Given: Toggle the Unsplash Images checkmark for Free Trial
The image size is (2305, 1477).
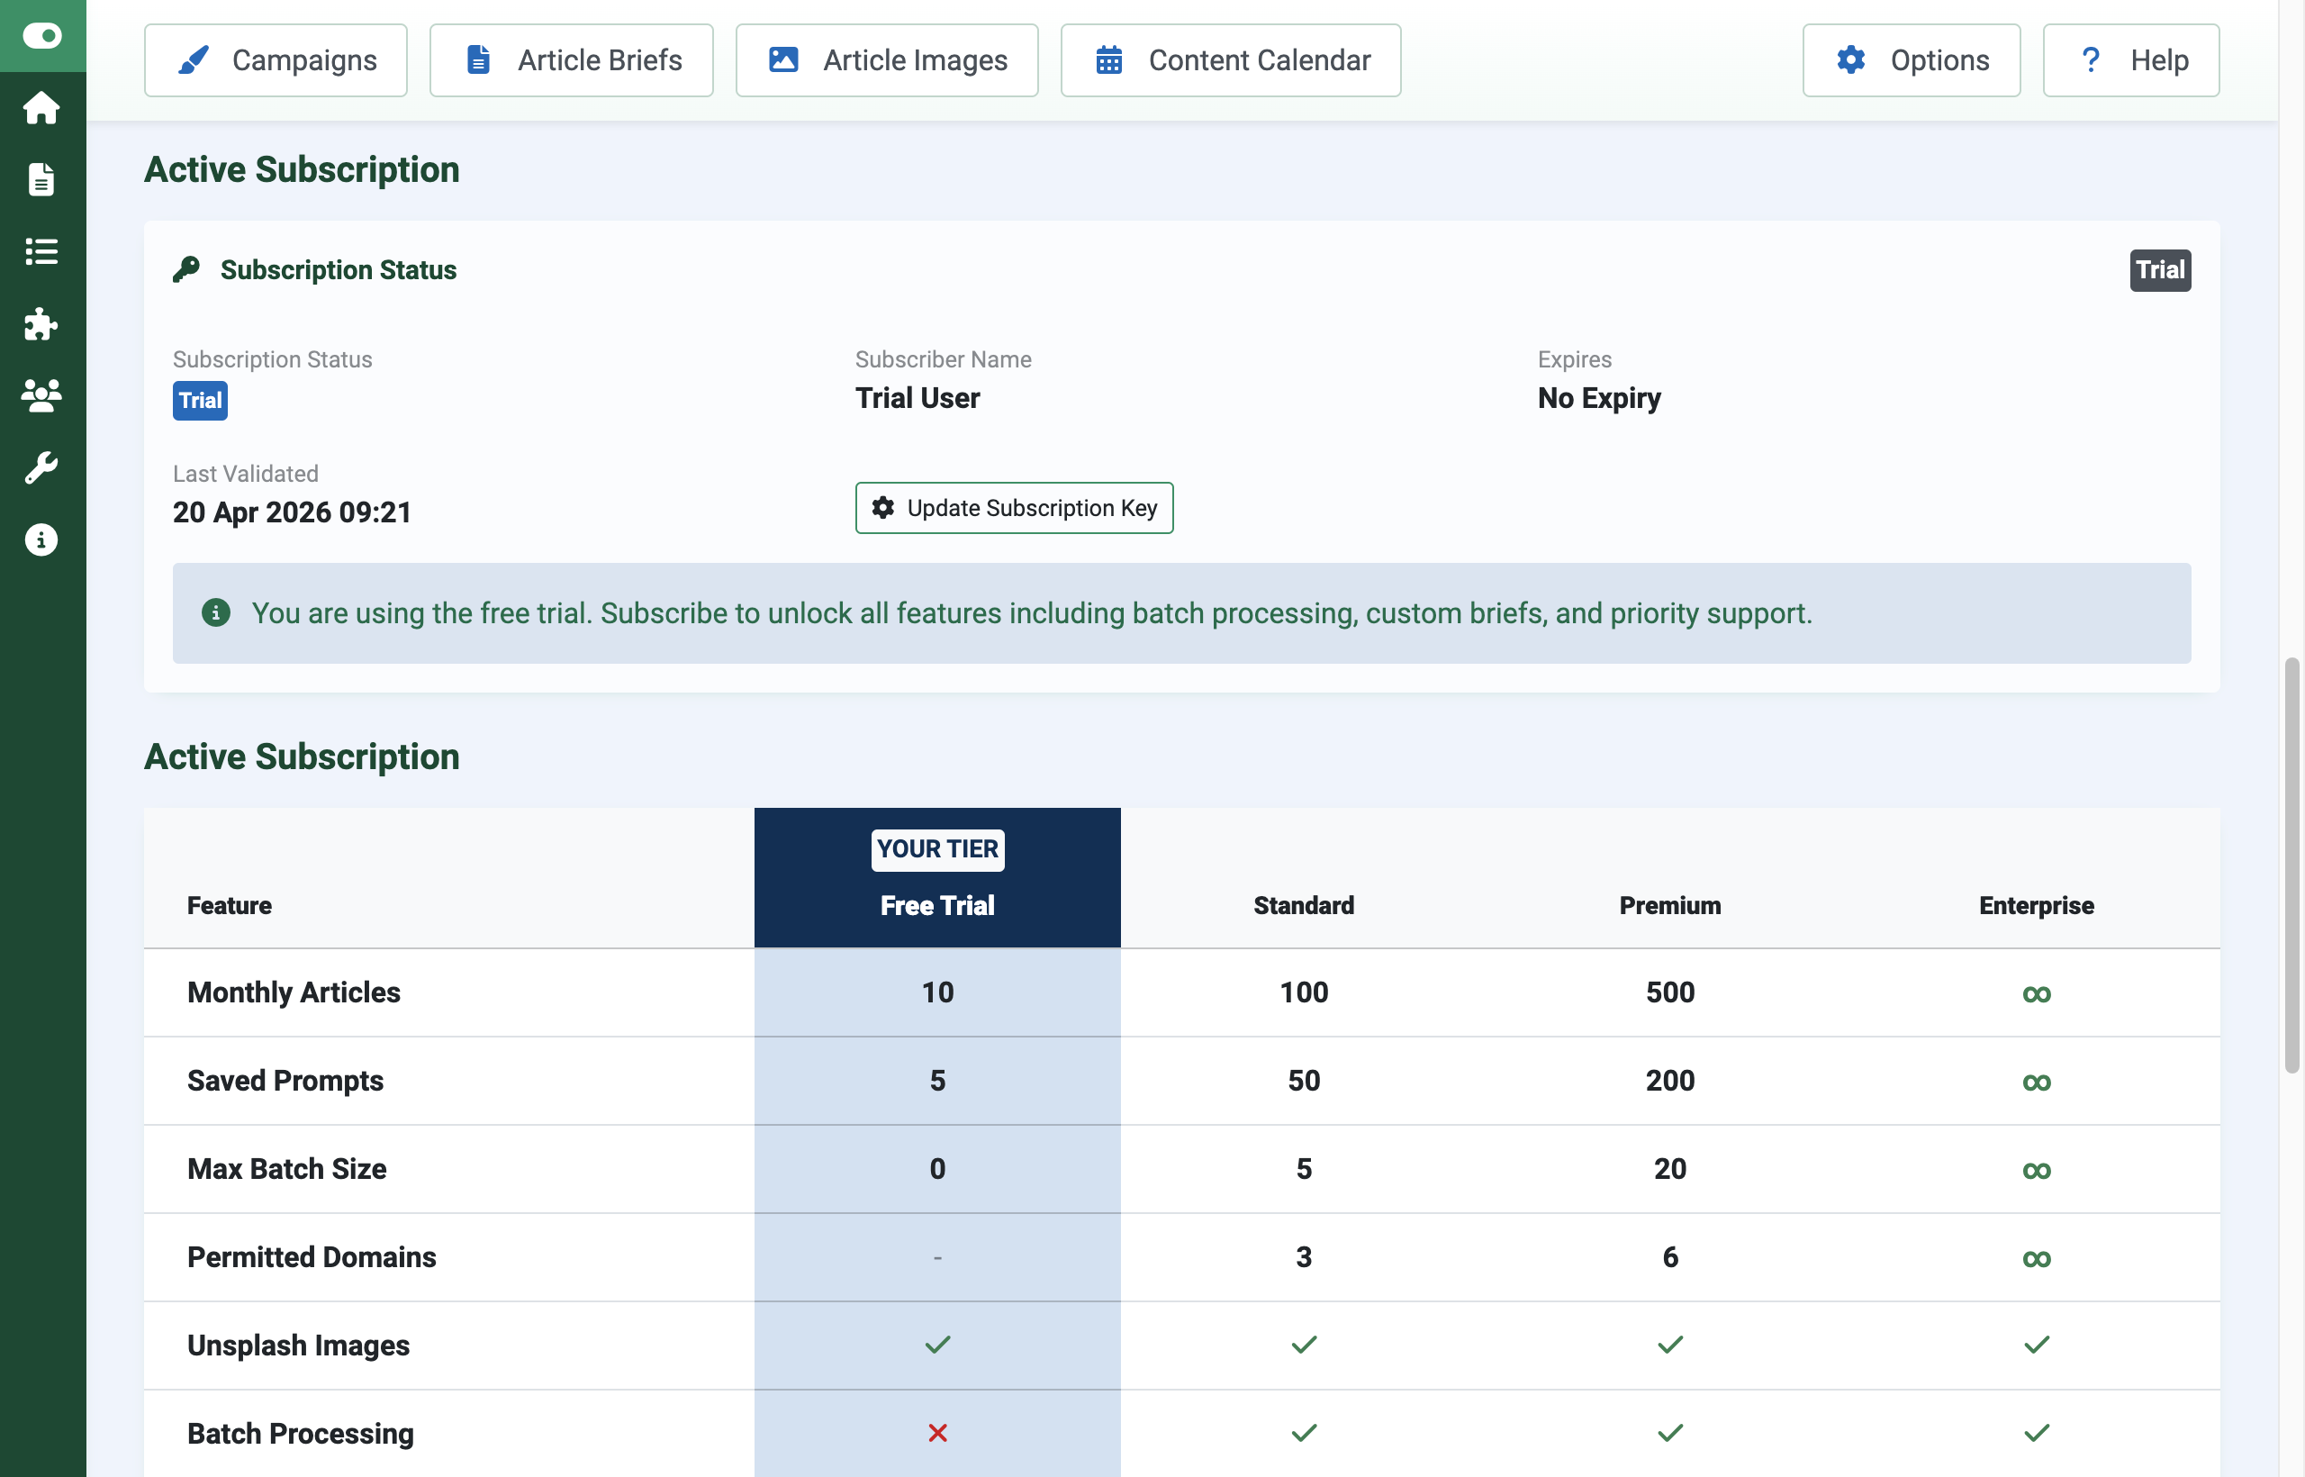Looking at the screenshot, I should (x=937, y=1345).
